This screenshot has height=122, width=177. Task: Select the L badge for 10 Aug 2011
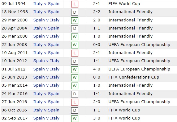point(75,53)
